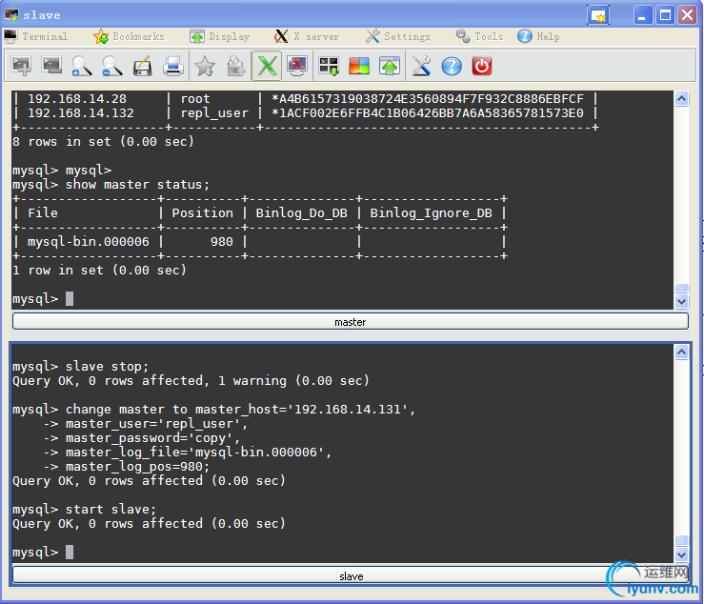The width and height of the screenshot is (704, 604).
Task: Click 'master_log_pos=980;' line
Action: [x=137, y=467]
